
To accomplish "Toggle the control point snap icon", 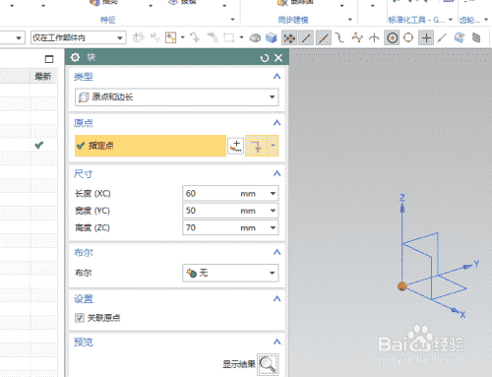I will pos(339,38).
